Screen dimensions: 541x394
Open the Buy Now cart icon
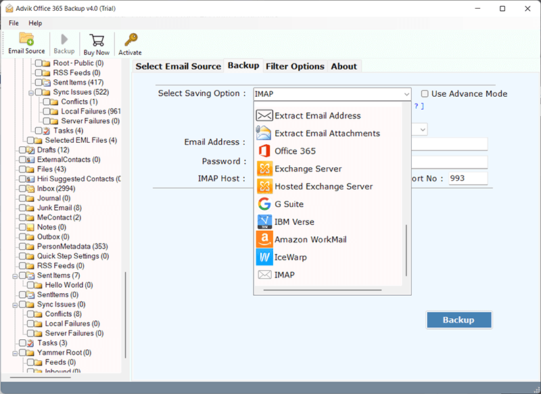pyautogui.click(x=97, y=40)
